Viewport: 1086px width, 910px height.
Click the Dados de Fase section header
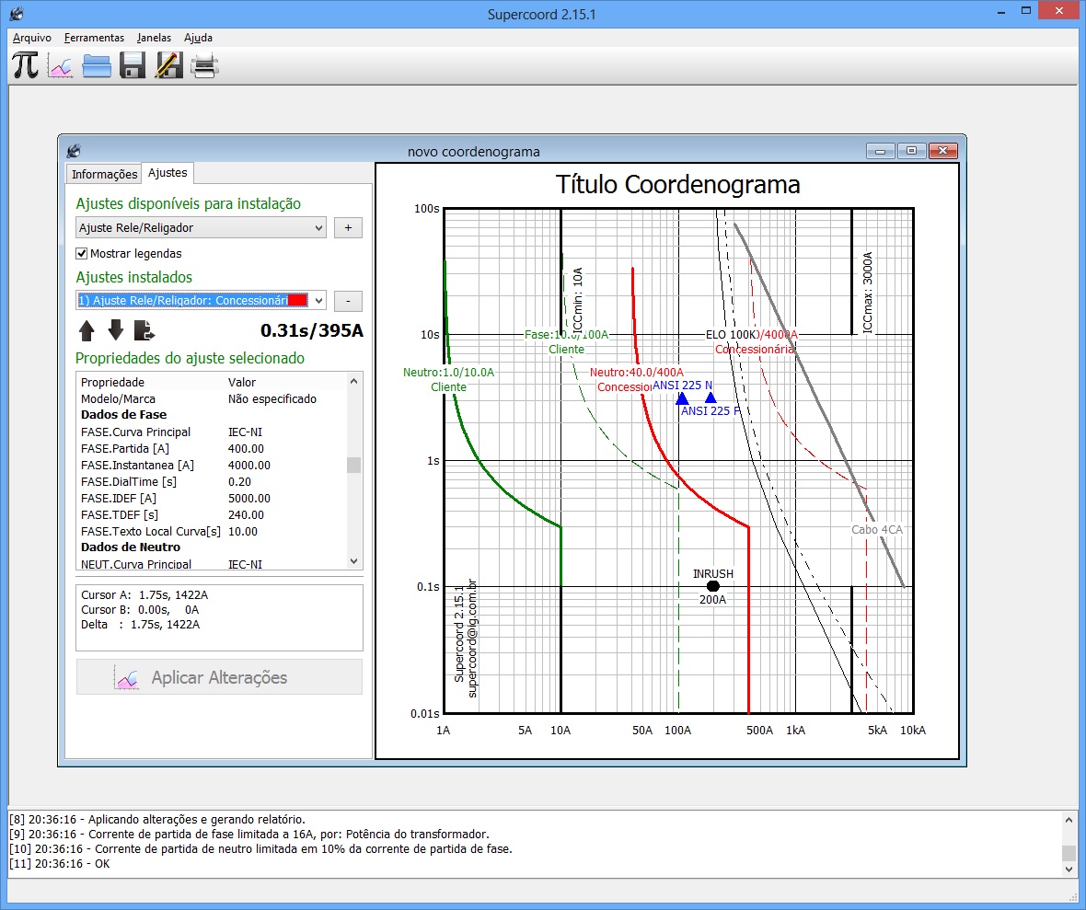click(124, 415)
